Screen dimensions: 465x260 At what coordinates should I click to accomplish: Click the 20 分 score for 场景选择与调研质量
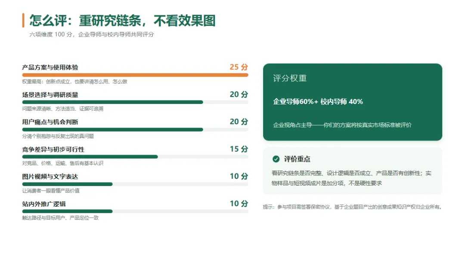[x=239, y=94]
